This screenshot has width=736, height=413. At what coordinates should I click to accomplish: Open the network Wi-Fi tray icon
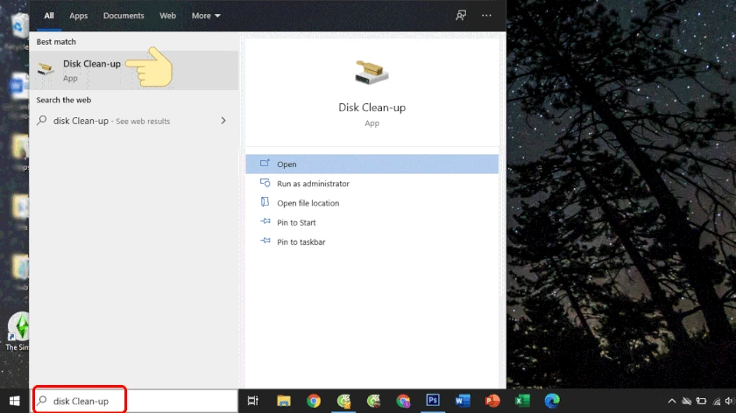(717, 402)
